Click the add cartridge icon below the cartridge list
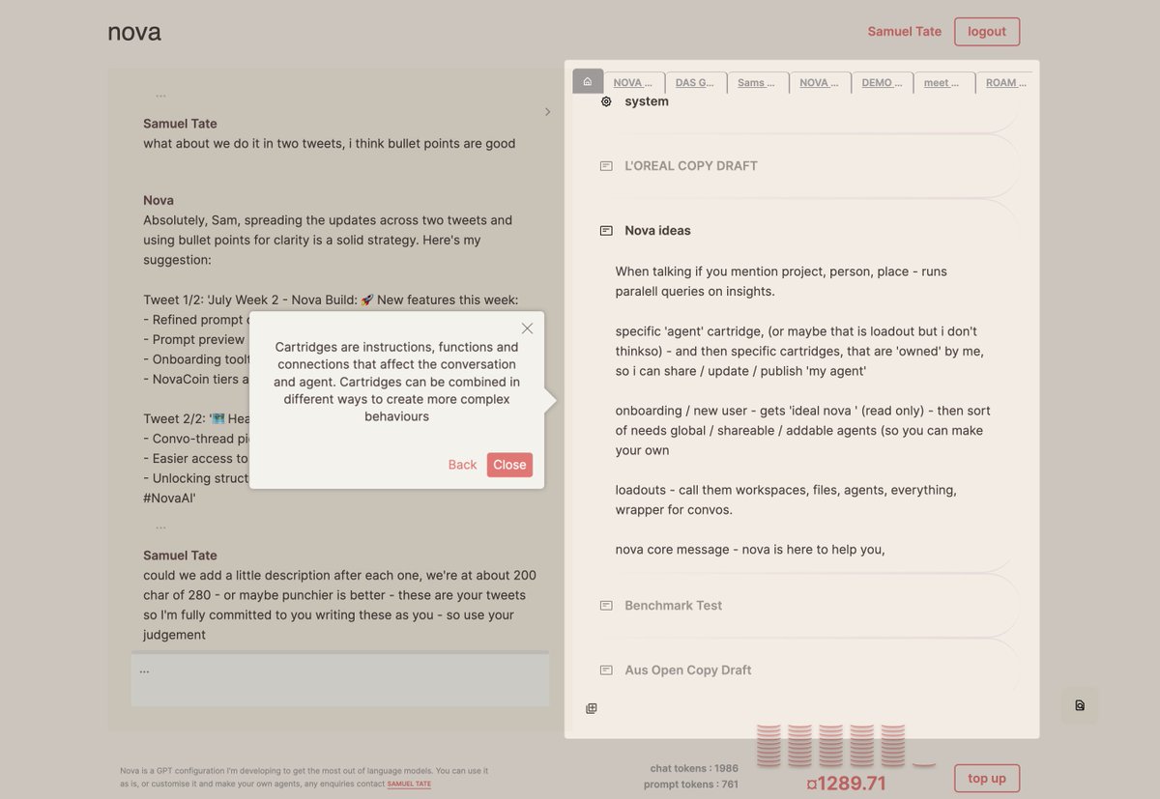1160x799 pixels. tap(592, 709)
